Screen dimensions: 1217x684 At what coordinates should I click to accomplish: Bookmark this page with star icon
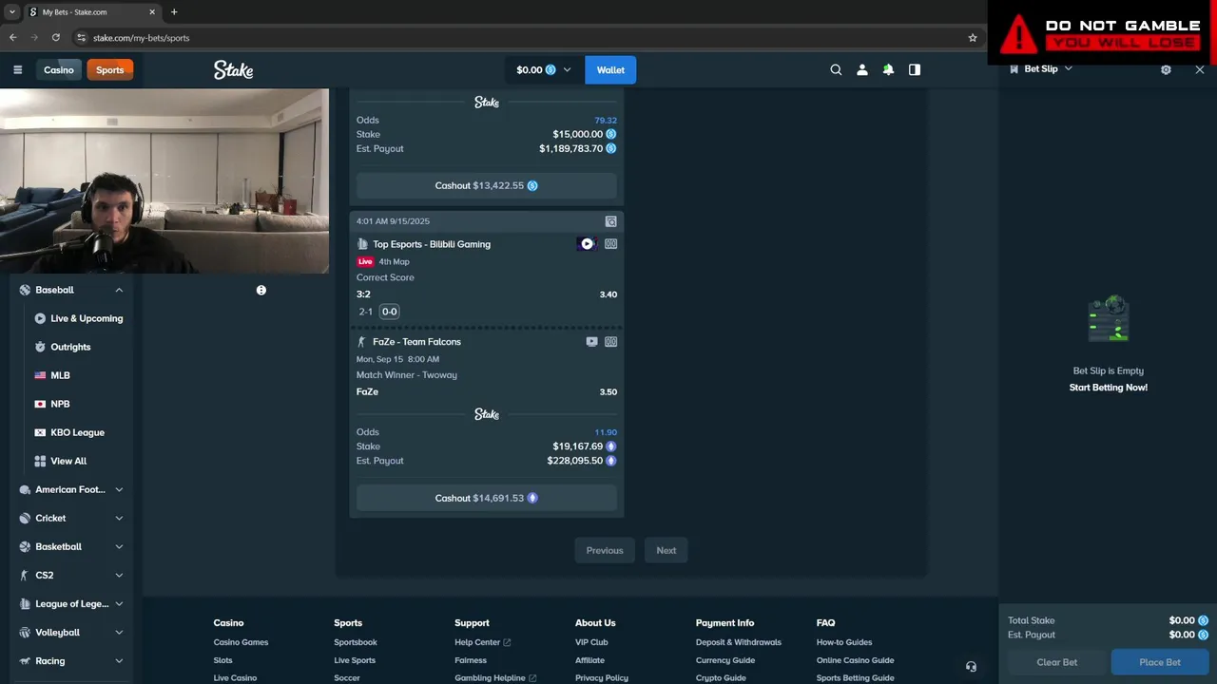[973, 37]
